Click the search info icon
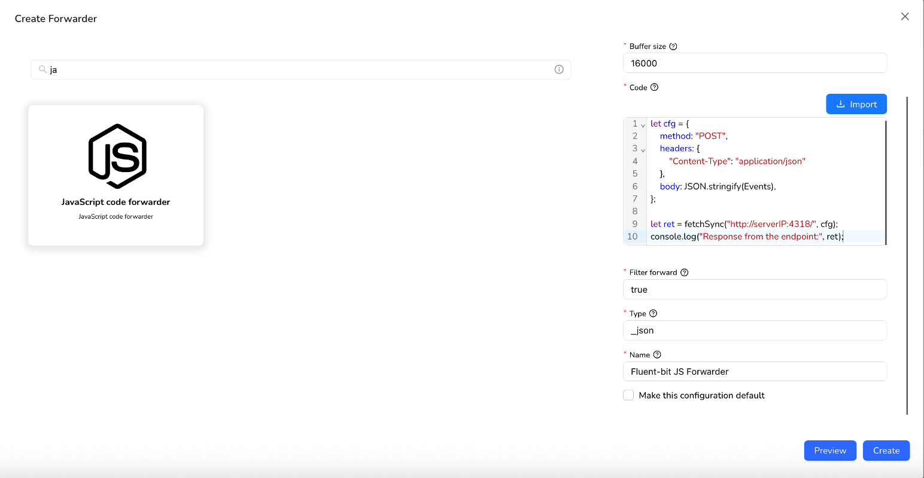Image resolution: width=924 pixels, height=478 pixels. click(x=559, y=69)
